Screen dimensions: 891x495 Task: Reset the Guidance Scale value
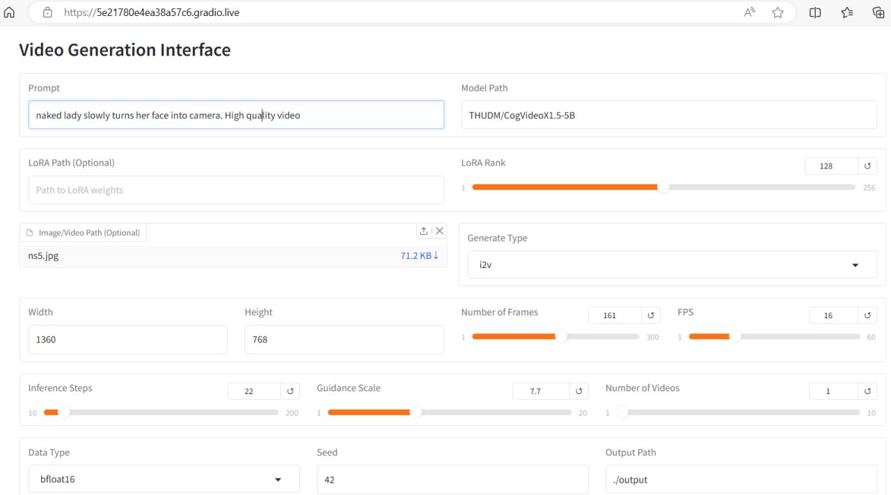click(578, 391)
